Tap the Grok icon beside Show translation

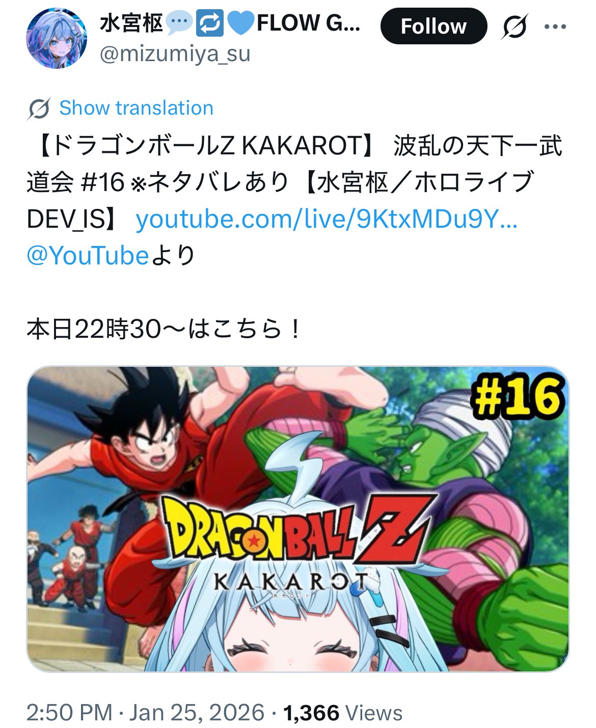(x=39, y=109)
